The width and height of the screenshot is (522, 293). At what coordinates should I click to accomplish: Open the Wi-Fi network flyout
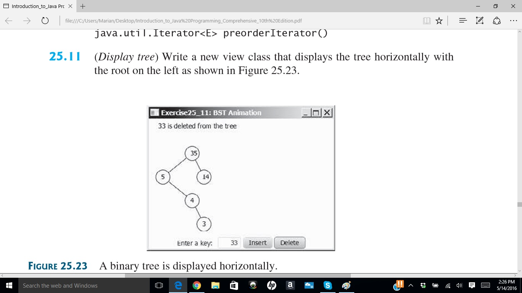coord(447,285)
